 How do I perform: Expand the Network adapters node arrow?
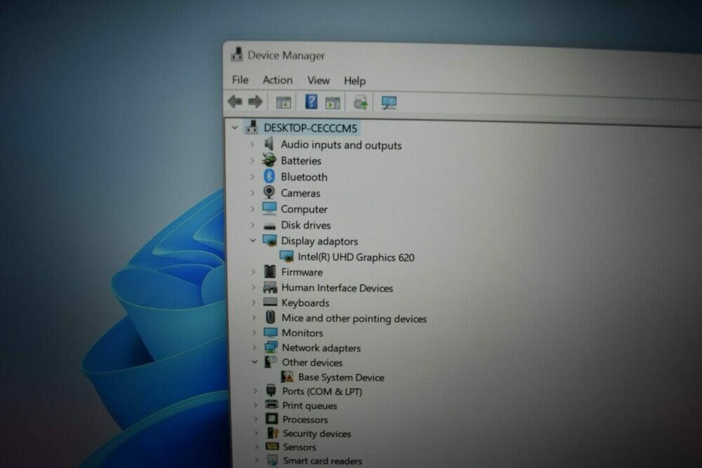[x=254, y=347]
